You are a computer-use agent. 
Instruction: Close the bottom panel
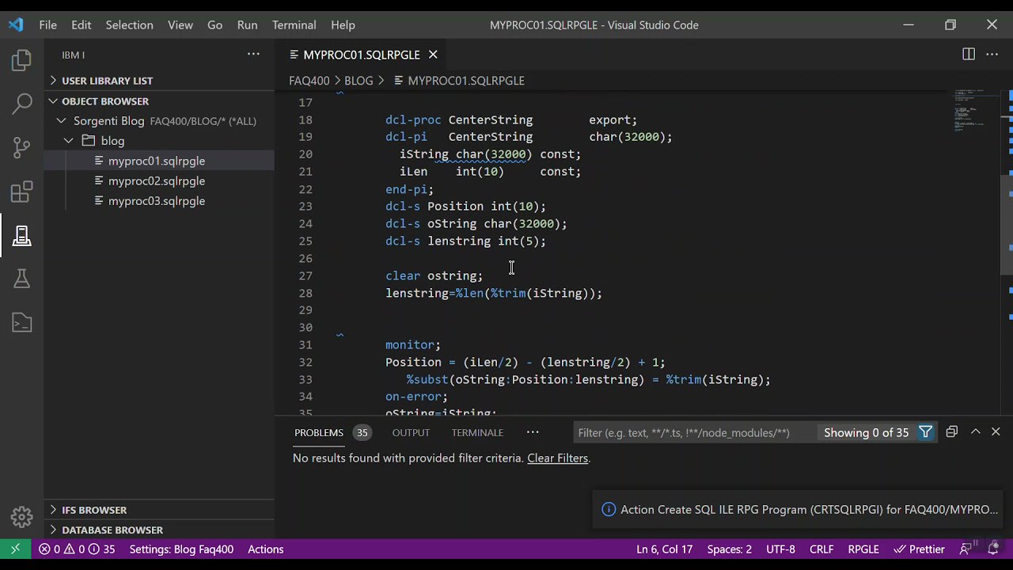[996, 431]
